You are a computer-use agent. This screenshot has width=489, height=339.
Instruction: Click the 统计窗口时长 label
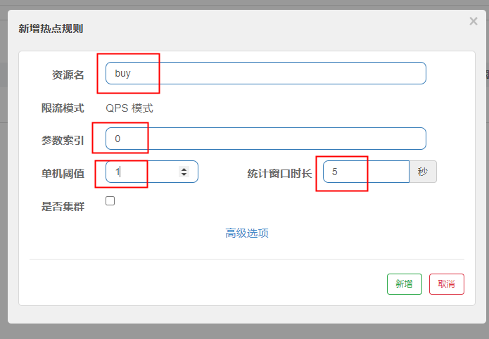(279, 172)
